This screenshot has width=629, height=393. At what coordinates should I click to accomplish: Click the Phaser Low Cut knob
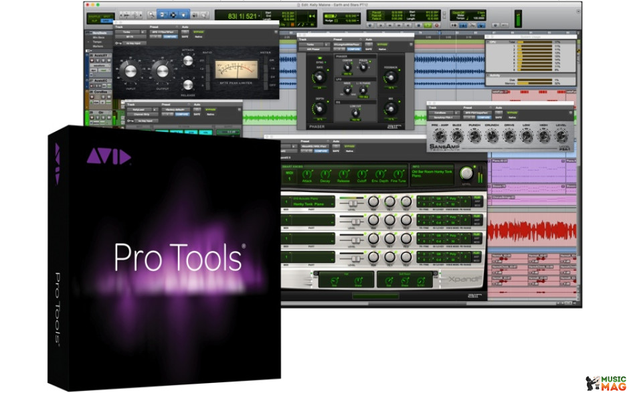click(355, 113)
